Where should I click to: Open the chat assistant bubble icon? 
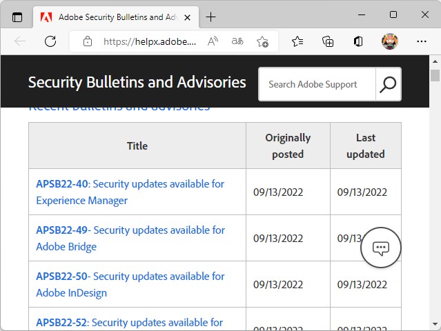(381, 248)
